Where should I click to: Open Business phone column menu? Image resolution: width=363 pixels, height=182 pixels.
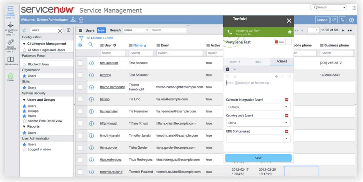(322, 45)
